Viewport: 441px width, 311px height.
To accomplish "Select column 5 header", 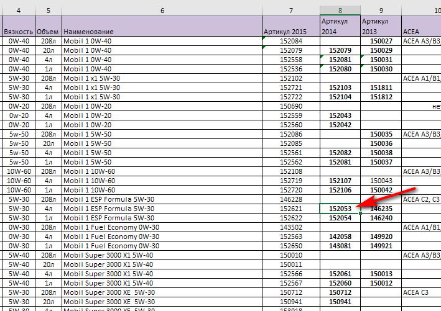I will pyautogui.click(x=49, y=11).
